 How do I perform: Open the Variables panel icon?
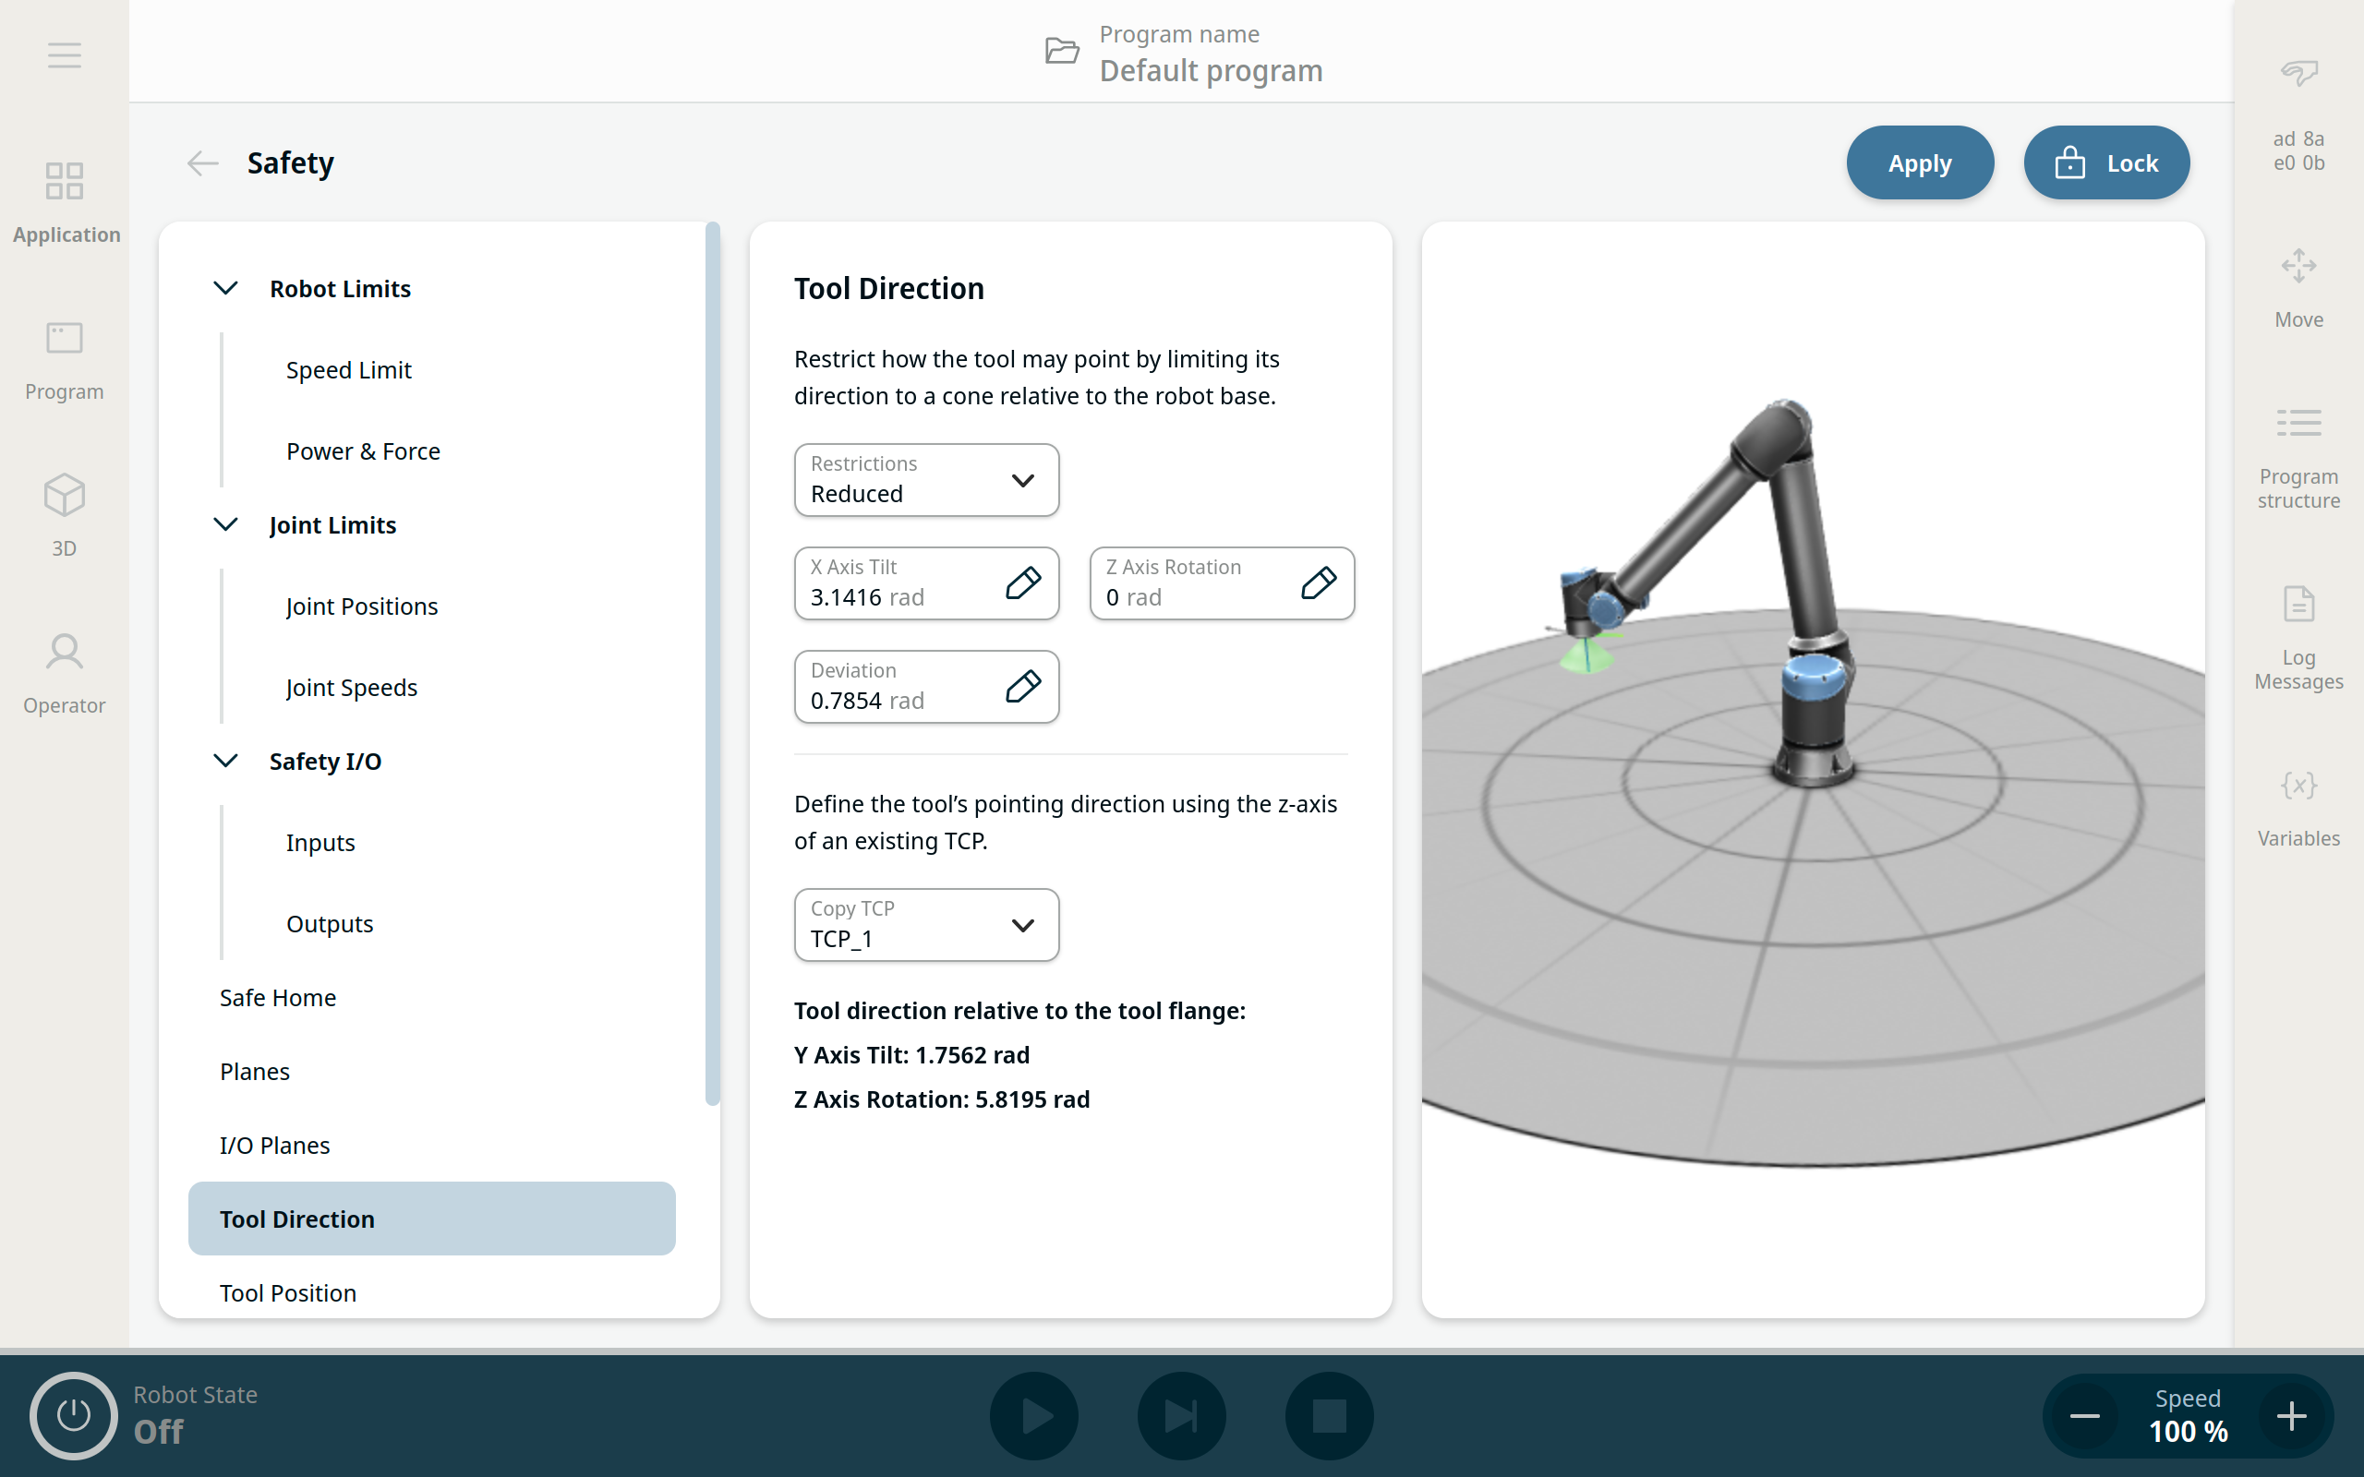(x=2298, y=786)
